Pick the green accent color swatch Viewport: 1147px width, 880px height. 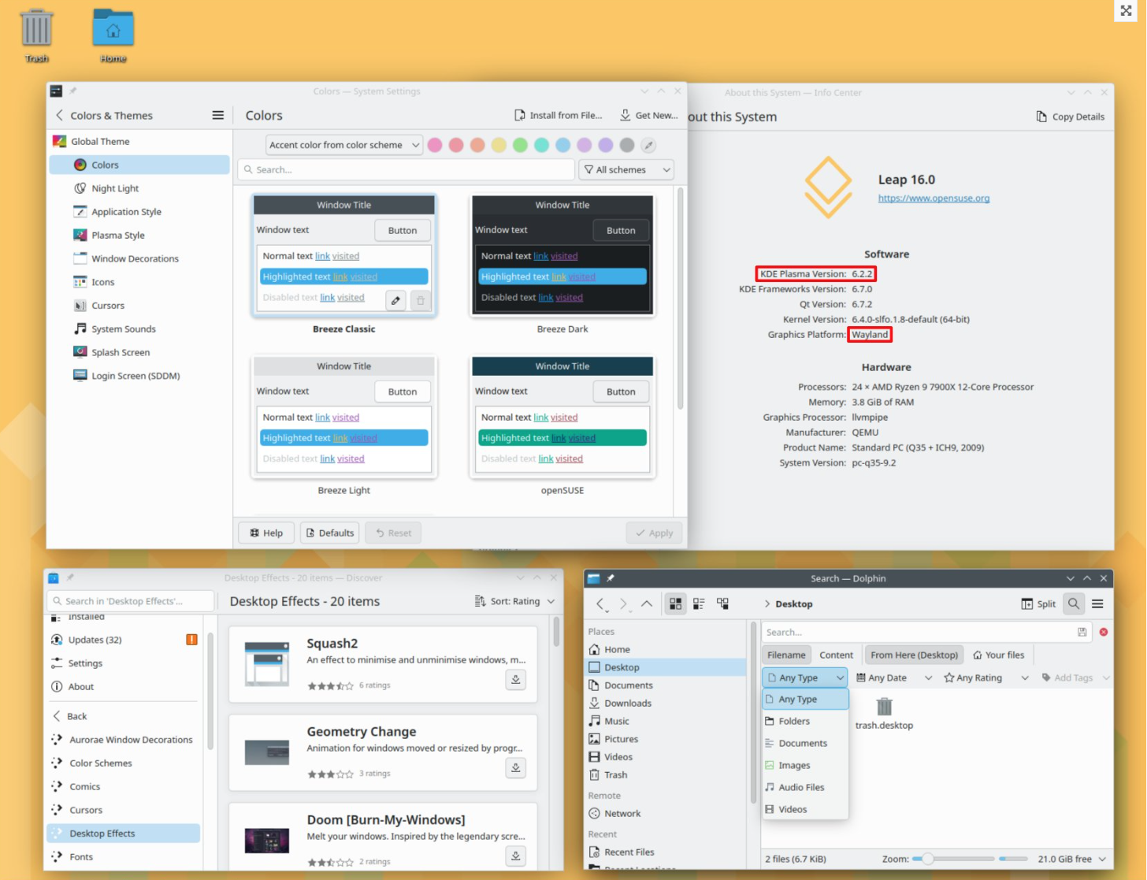tap(520, 145)
